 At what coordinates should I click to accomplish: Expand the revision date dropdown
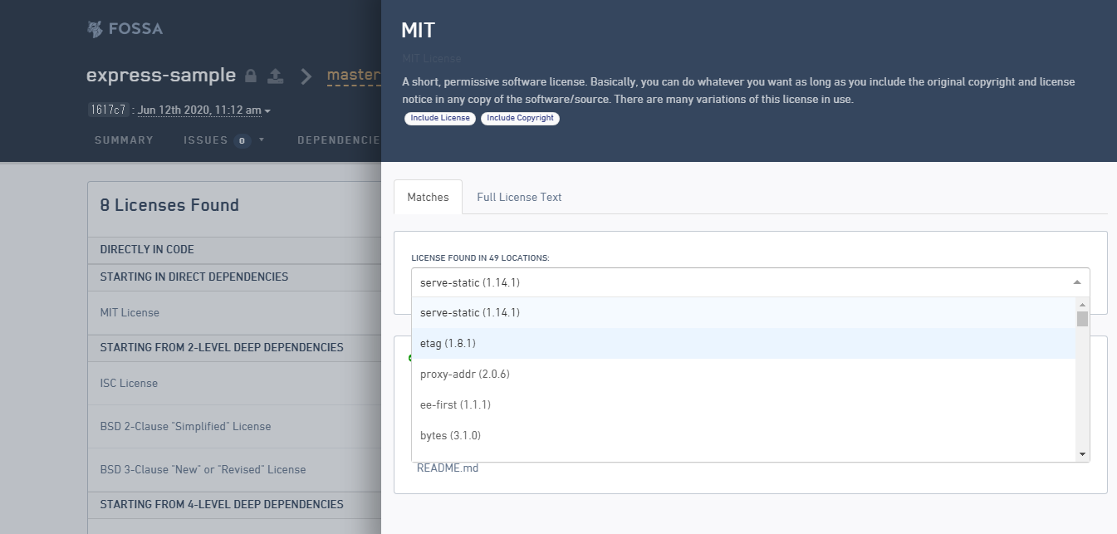pyautogui.click(x=267, y=110)
